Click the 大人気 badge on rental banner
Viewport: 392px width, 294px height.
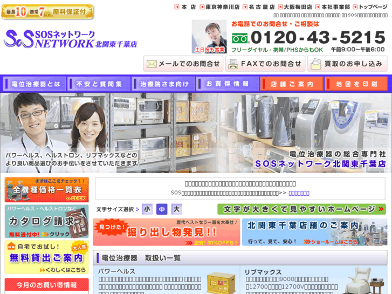coord(79,248)
